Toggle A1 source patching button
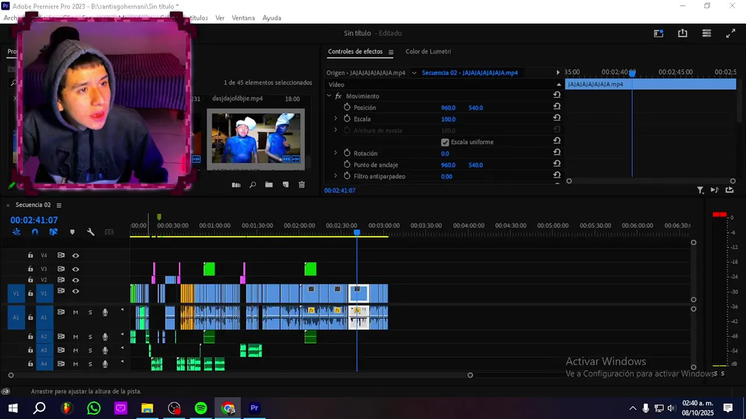 tap(16, 317)
